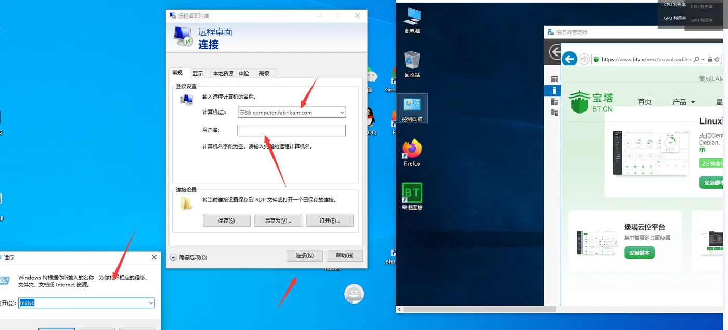Click inside the 用户名 input field
Viewport: 728px width, 330px height.
(x=291, y=130)
